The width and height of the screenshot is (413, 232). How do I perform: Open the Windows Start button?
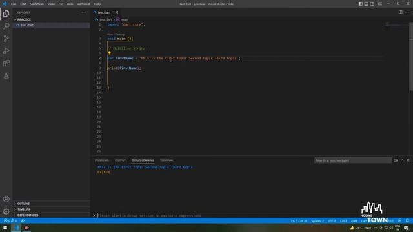(x=5, y=227)
